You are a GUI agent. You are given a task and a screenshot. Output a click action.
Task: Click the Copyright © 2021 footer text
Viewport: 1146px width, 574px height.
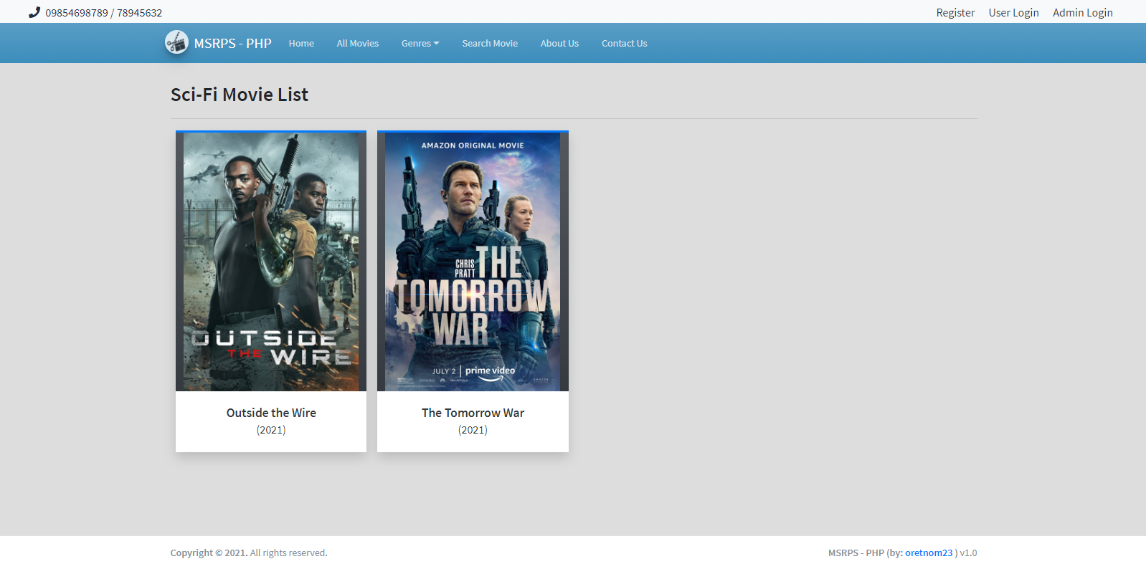209,553
